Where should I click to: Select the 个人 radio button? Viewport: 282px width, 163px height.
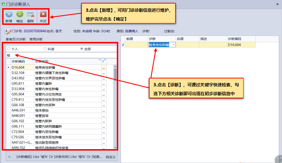click(x=9, y=49)
